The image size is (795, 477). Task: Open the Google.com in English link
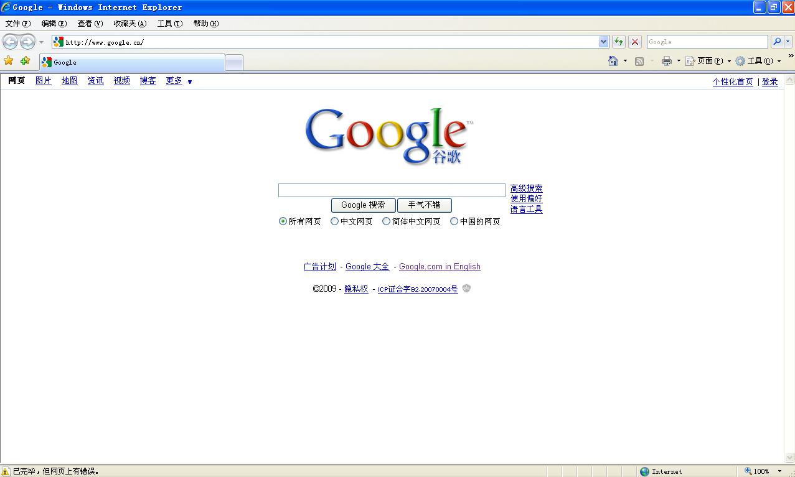pos(440,267)
